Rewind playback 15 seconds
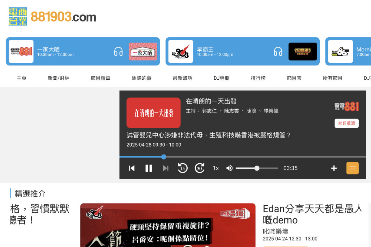Screen dimensions: 371x247 [x=182, y=168]
